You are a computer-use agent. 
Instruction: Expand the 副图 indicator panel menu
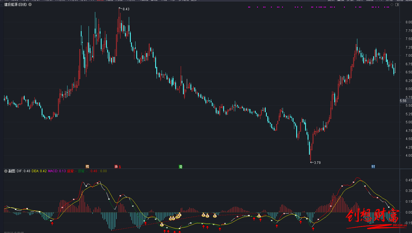click(x=6, y=171)
